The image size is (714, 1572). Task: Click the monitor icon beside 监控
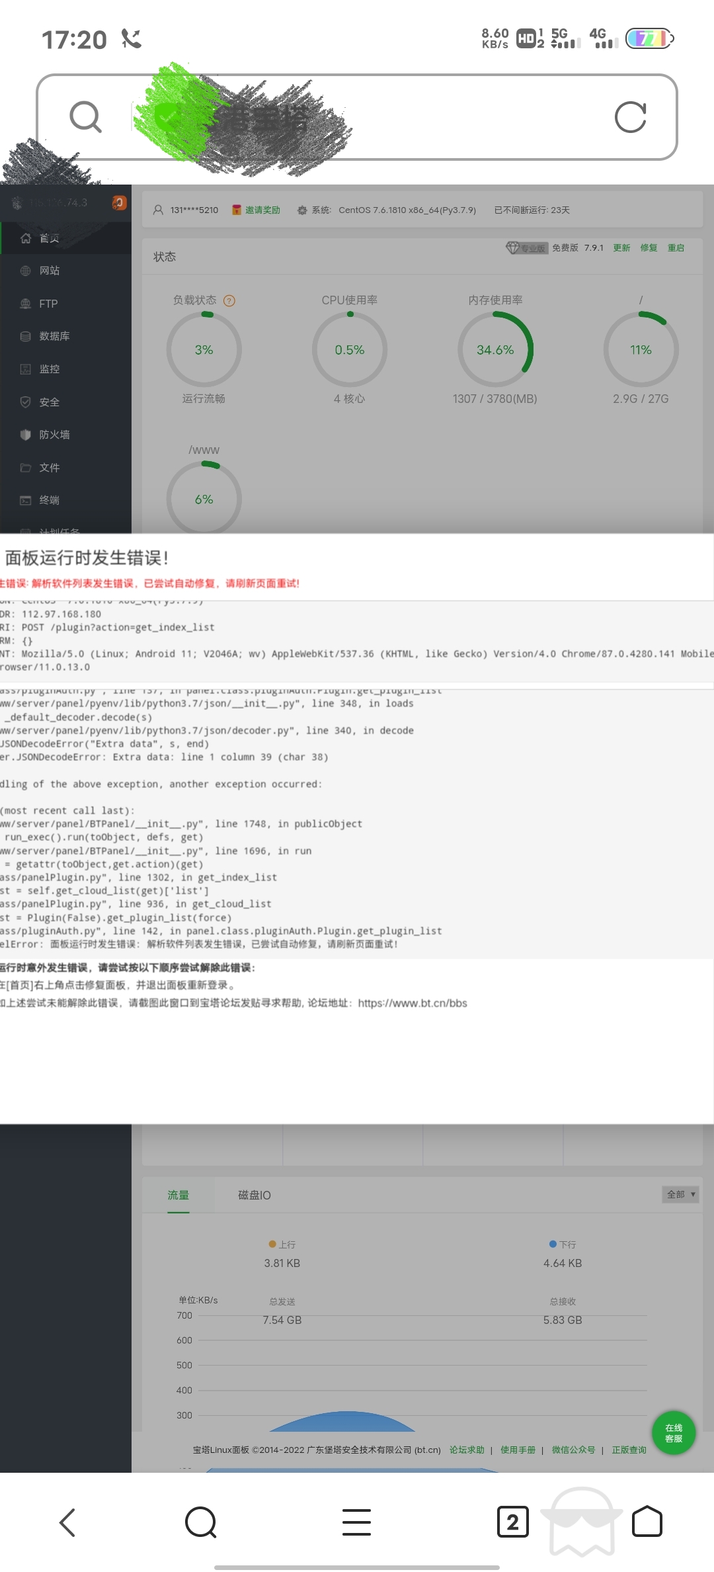coord(26,369)
